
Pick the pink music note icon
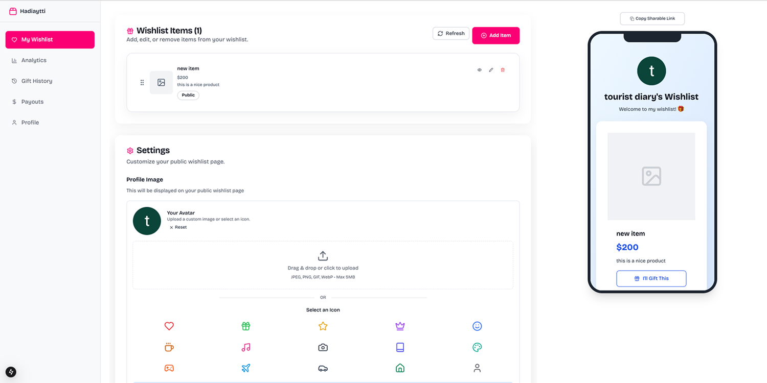point(246,347)
